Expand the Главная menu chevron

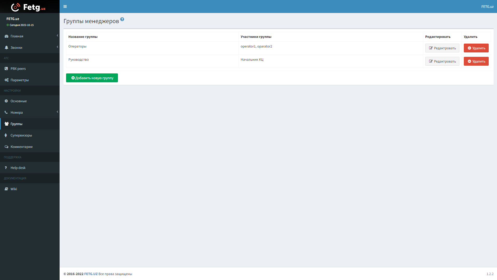(x=57, y=36)
